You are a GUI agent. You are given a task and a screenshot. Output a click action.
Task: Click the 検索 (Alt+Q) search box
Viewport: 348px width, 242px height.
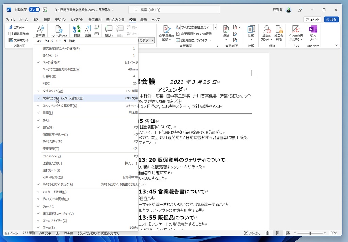click(174, 10)
